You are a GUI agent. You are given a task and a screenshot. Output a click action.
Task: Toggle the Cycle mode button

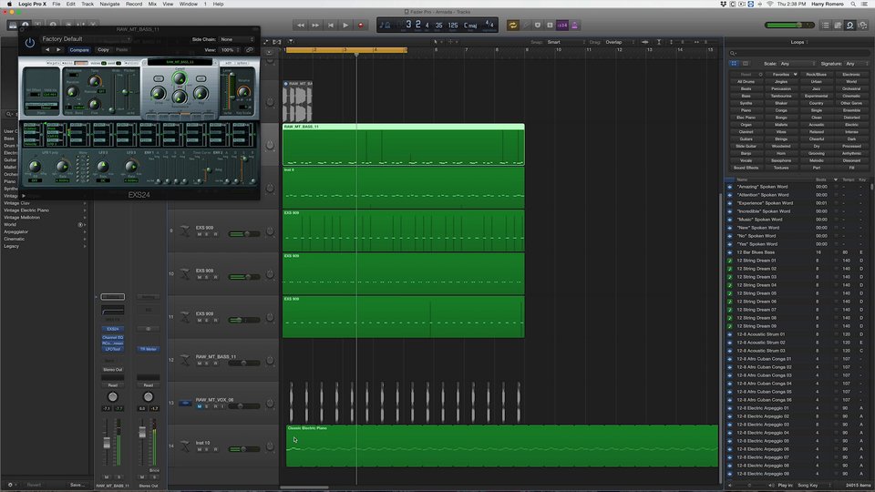point(513,26)
